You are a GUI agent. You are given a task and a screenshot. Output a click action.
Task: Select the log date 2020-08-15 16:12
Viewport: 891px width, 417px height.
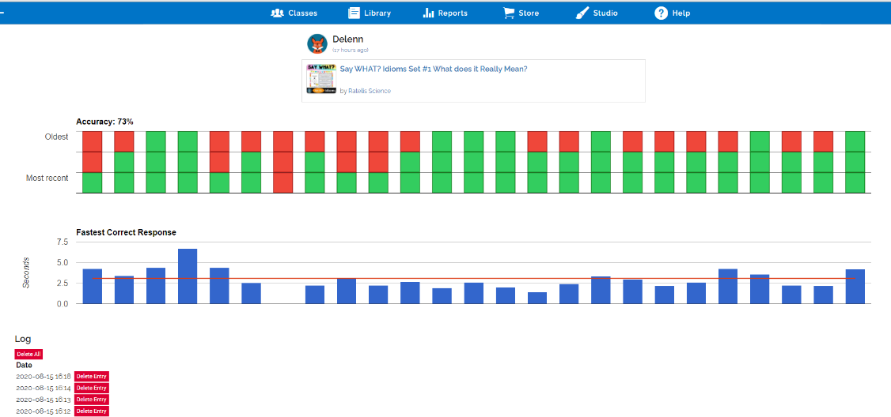click(44, 411)
